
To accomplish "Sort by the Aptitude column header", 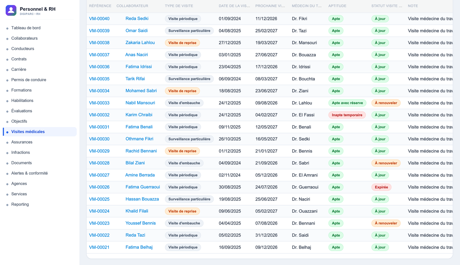I will coord(337,6).
